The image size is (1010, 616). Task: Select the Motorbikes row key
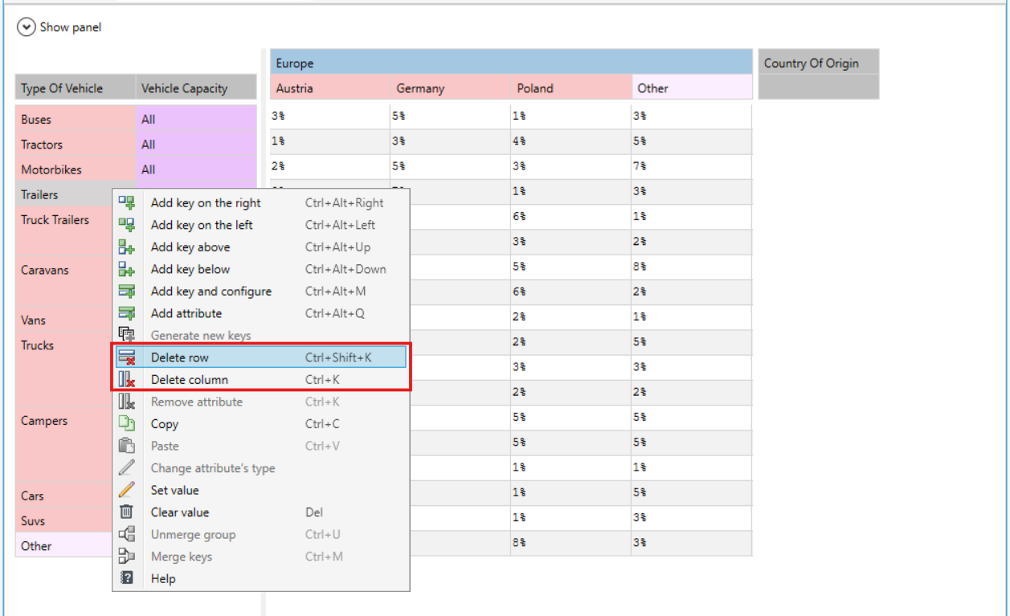tap(76, 169)
